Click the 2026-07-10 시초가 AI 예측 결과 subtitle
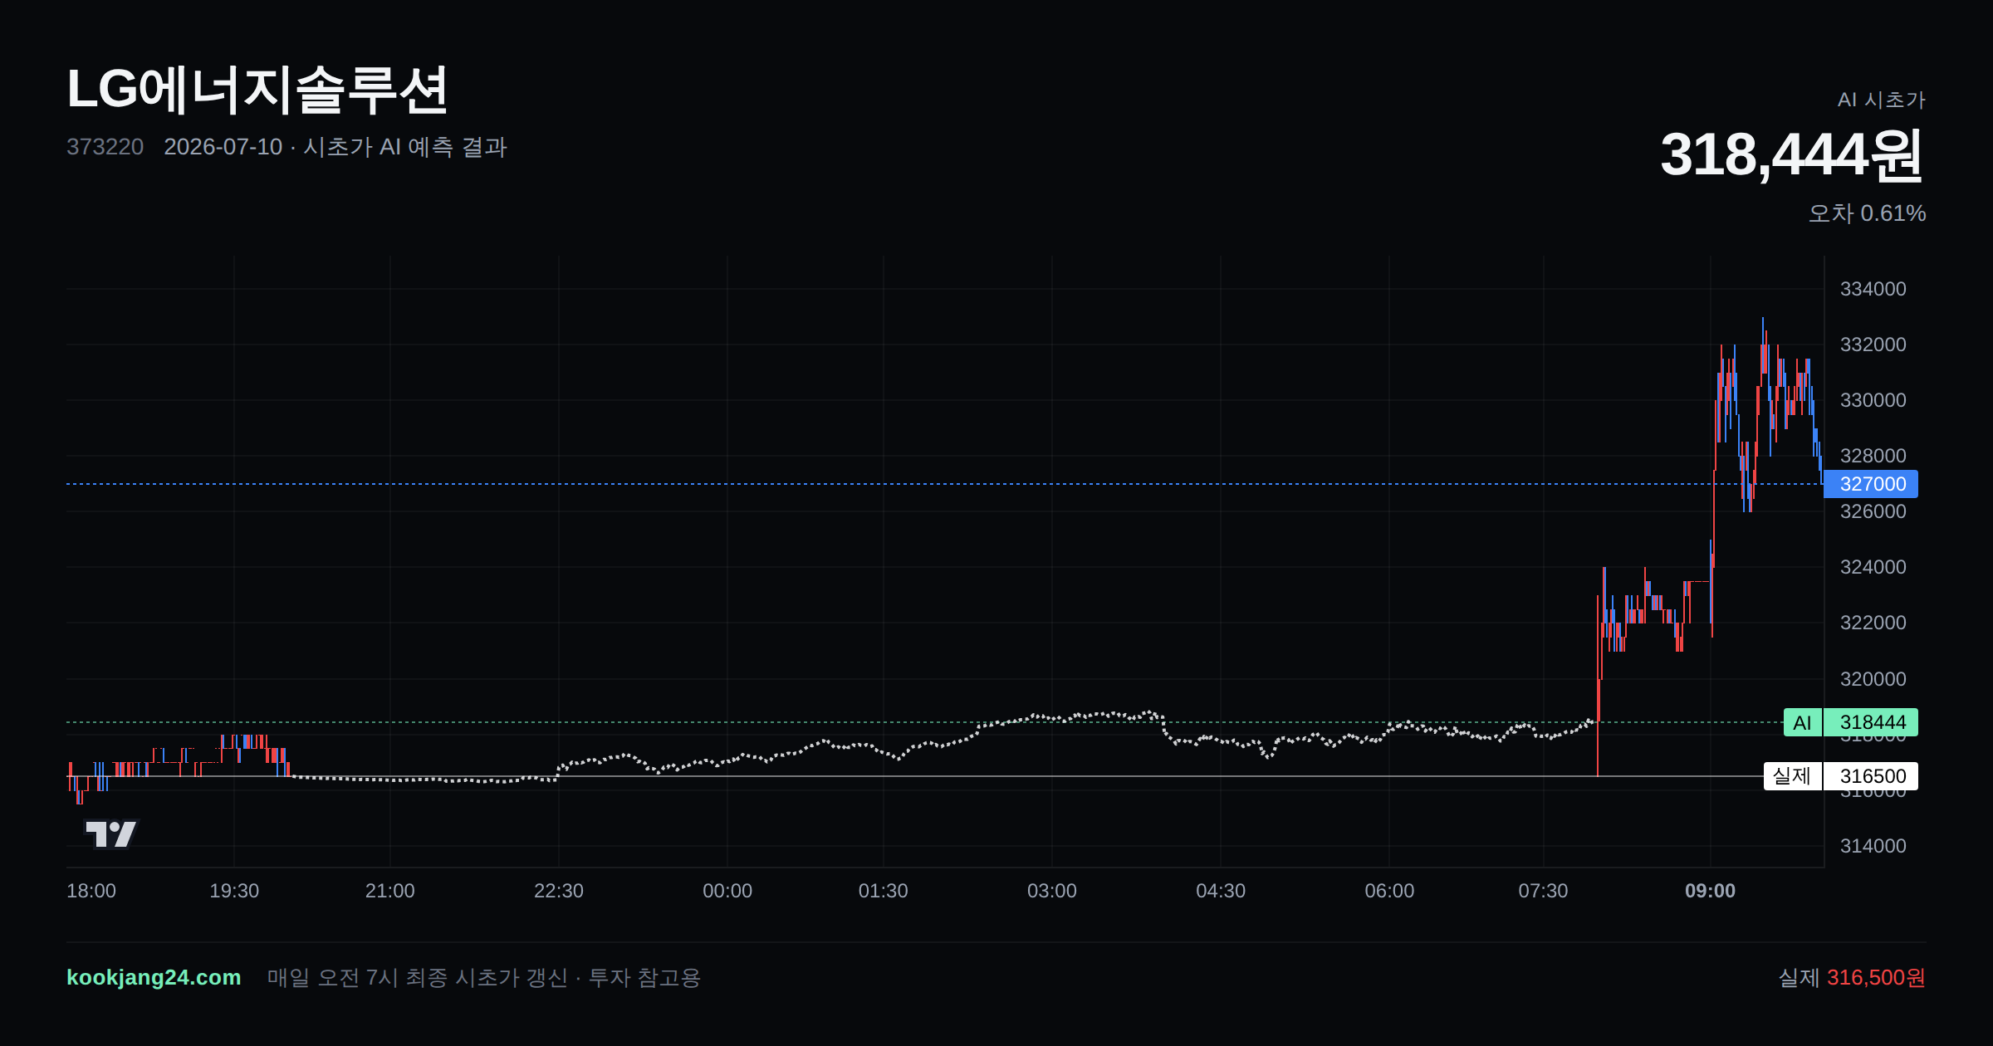This screenshot has height=1046, width=1993. (x=335, y=147)
